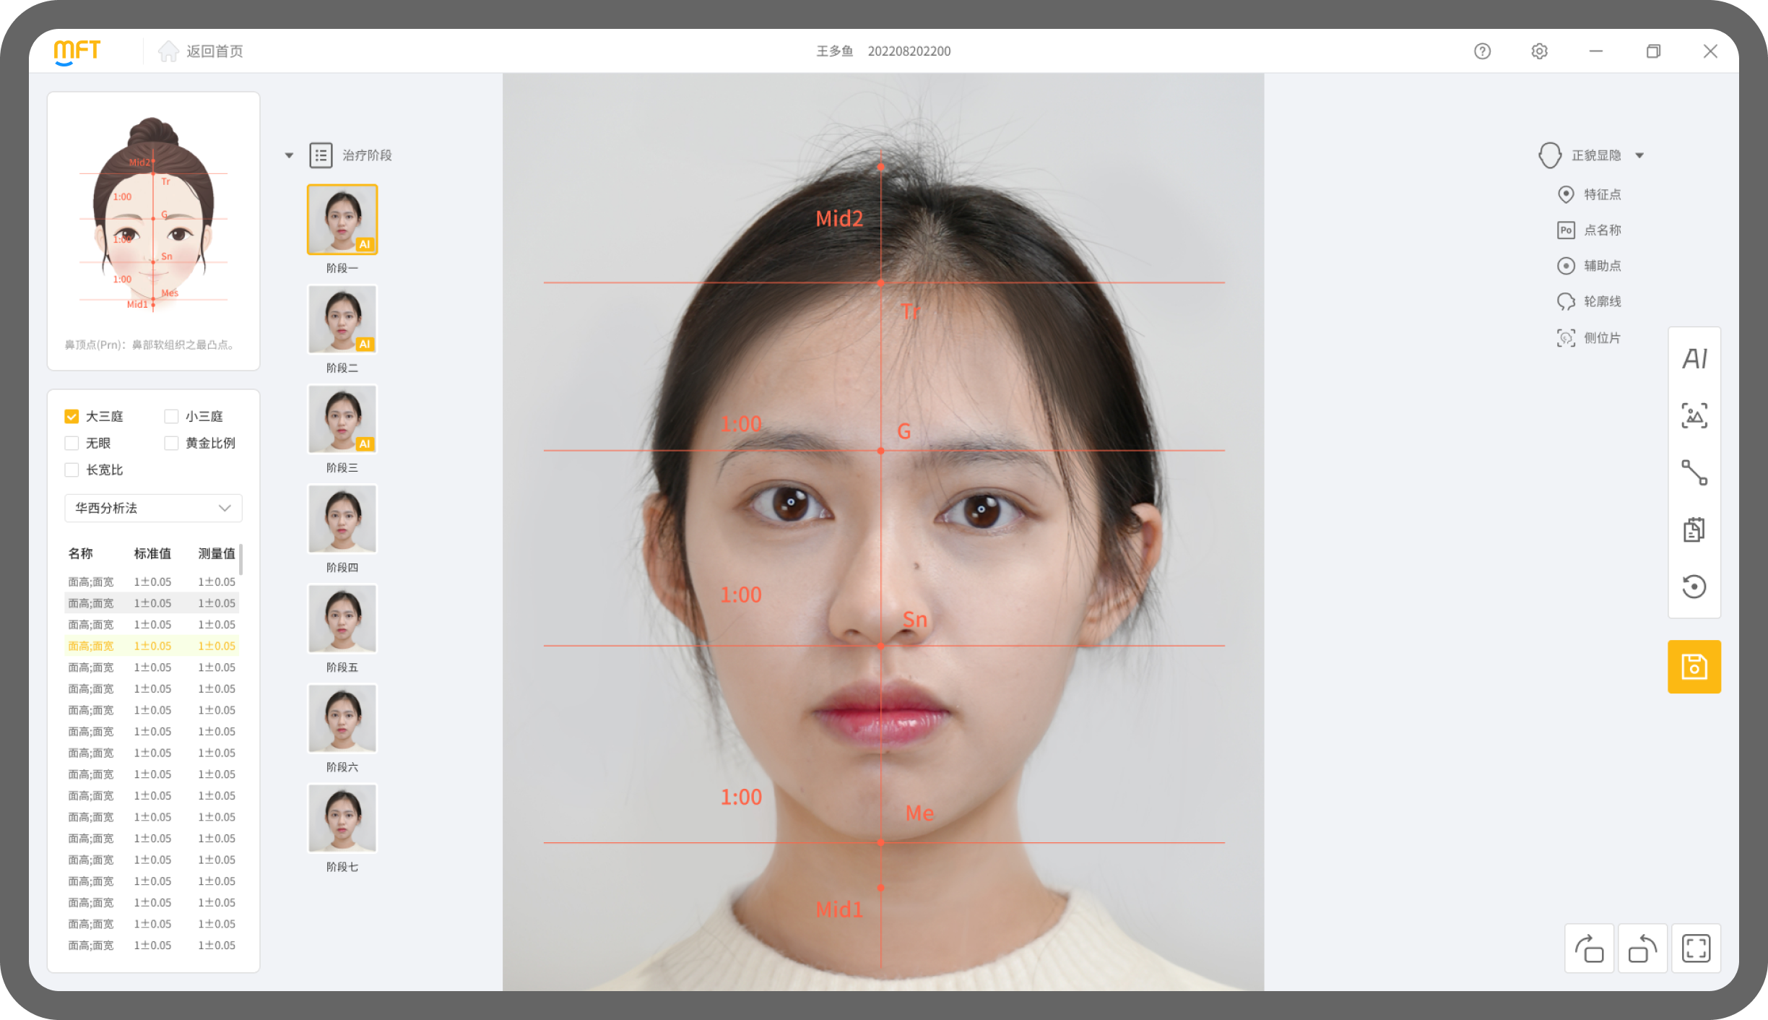Viewport: 1768px width, 1020px height.
Task: Check the 黄金比例 option
Action: coord(171,444)
